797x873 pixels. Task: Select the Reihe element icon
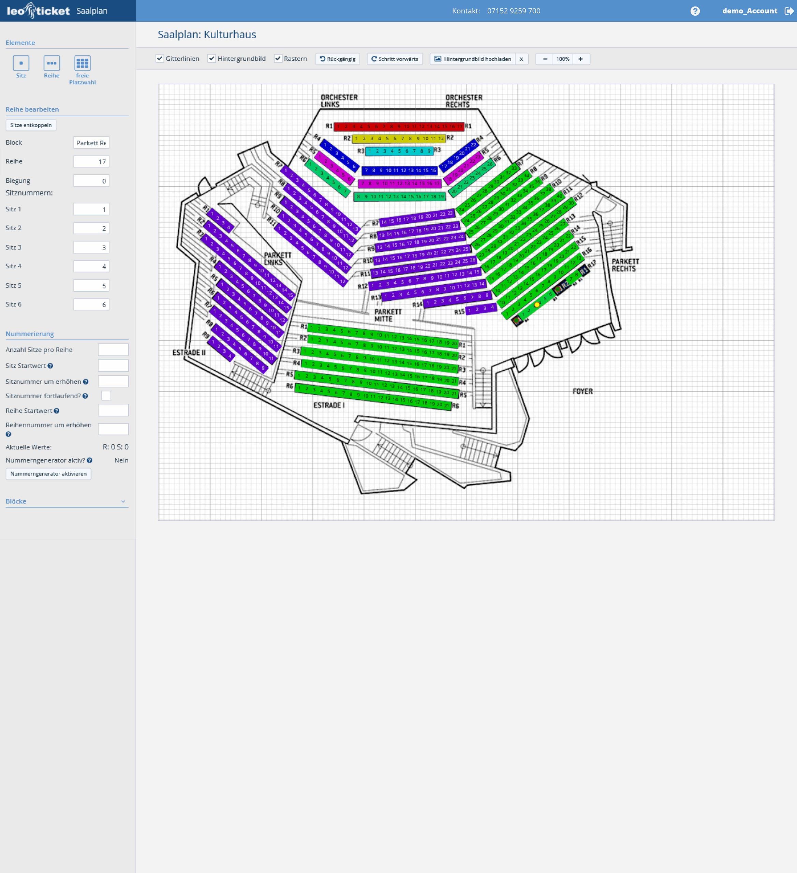coord(51,63)
